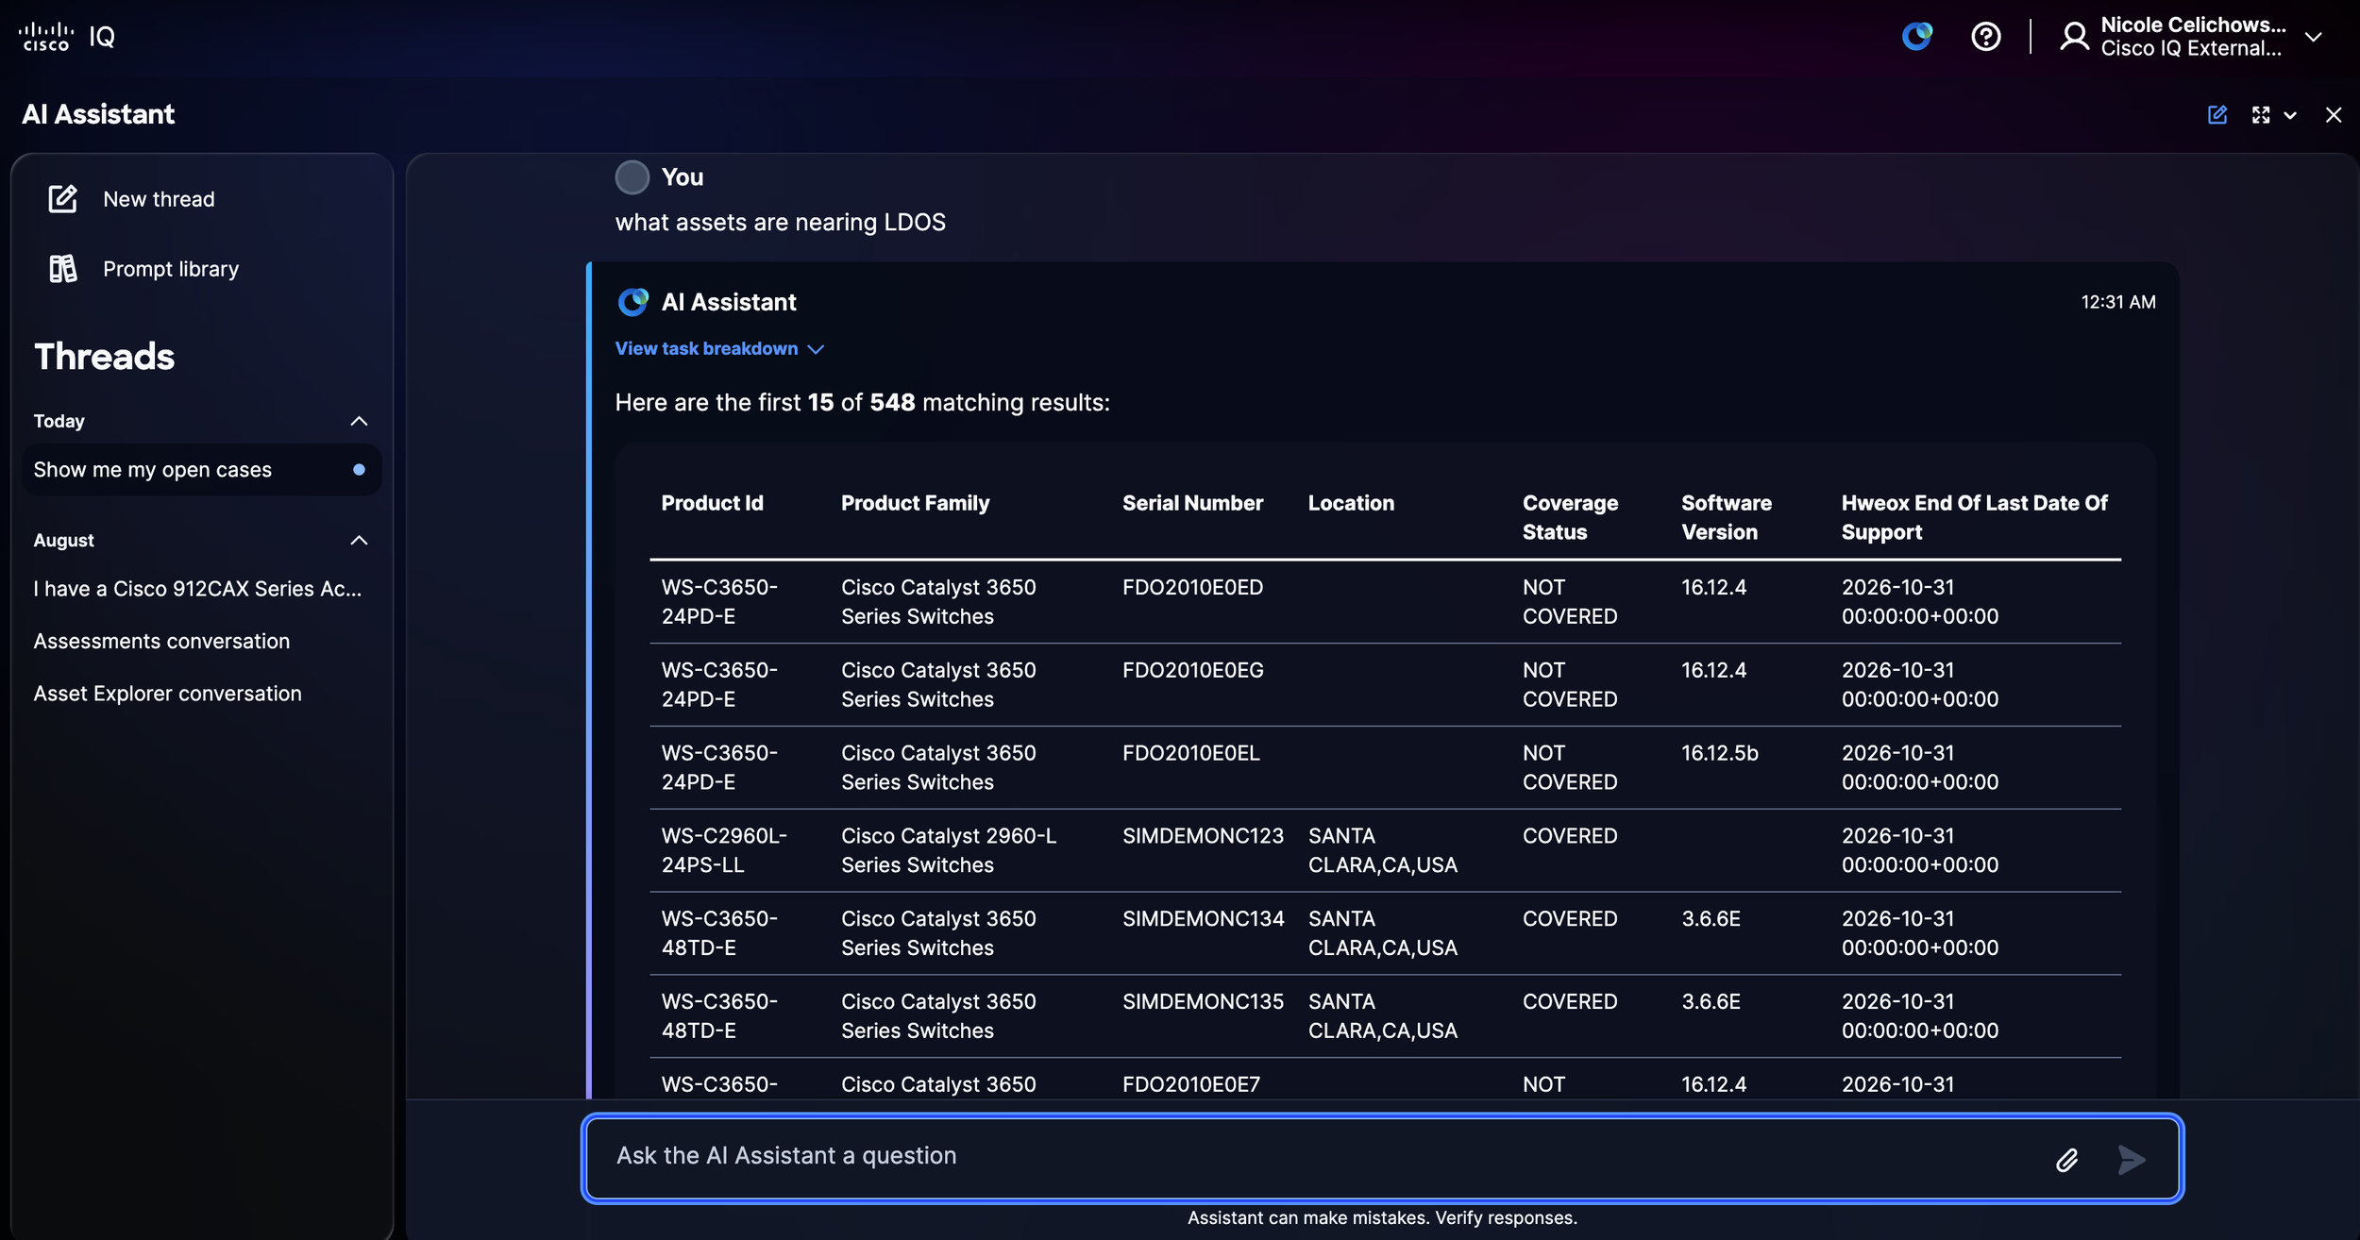
Task: Click the user question about LDOS
Action: tap(780, 223)
